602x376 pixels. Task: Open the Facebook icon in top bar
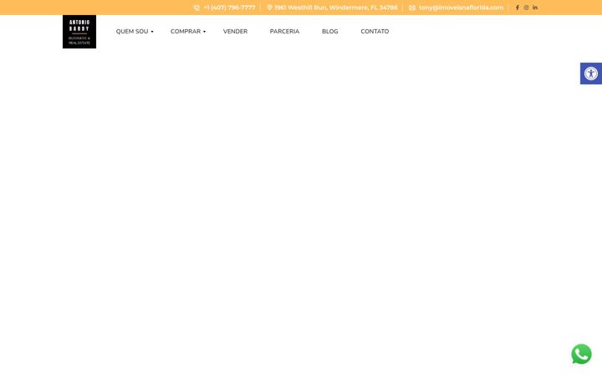click(518, 8)
